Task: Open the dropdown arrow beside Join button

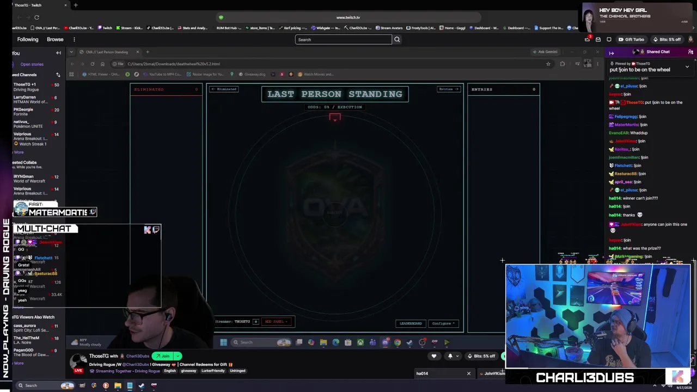Action: tap(178, 356)
